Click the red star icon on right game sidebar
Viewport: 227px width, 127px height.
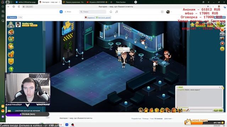pos(222,43)
